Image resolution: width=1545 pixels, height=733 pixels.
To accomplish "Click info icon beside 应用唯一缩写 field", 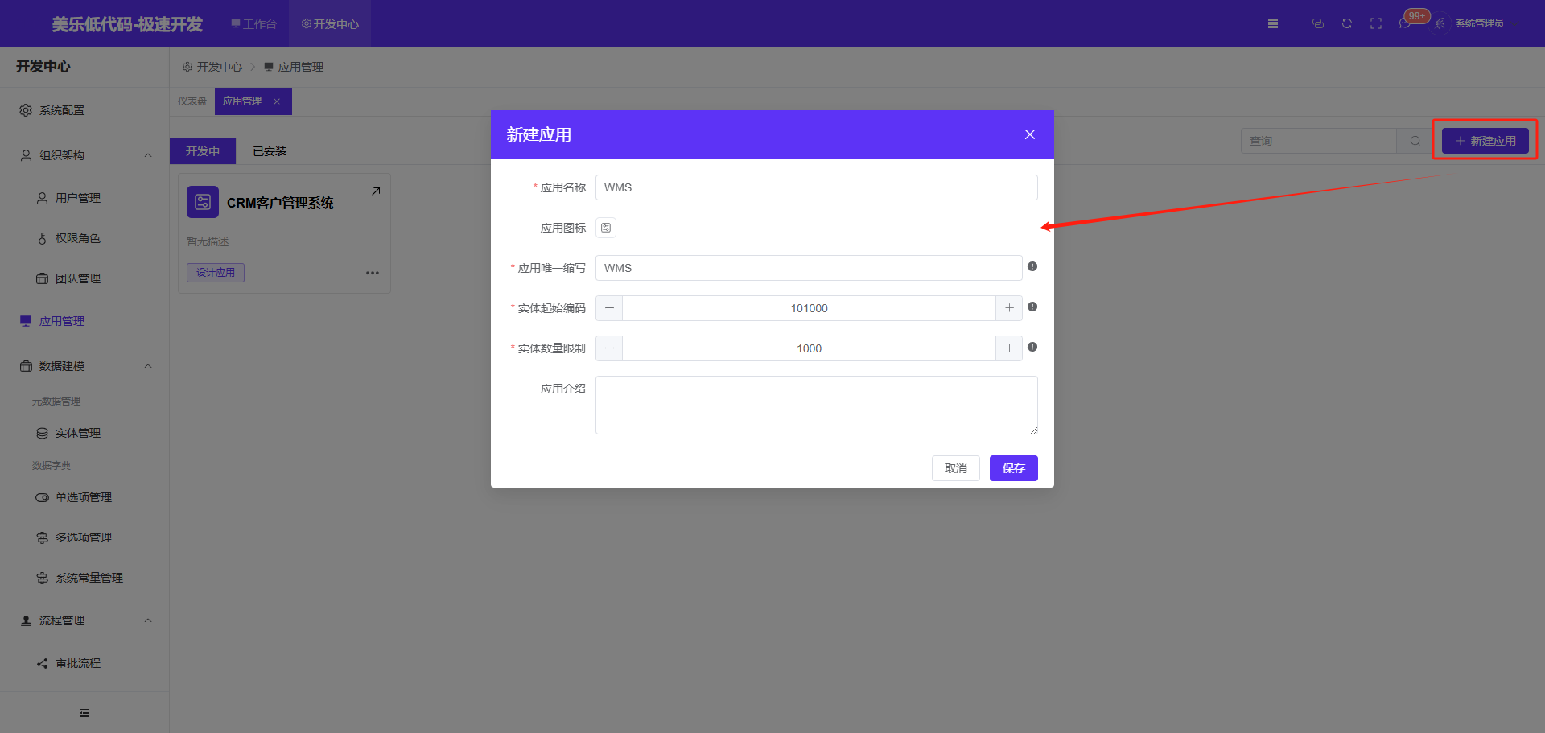I will [1032, 266].
